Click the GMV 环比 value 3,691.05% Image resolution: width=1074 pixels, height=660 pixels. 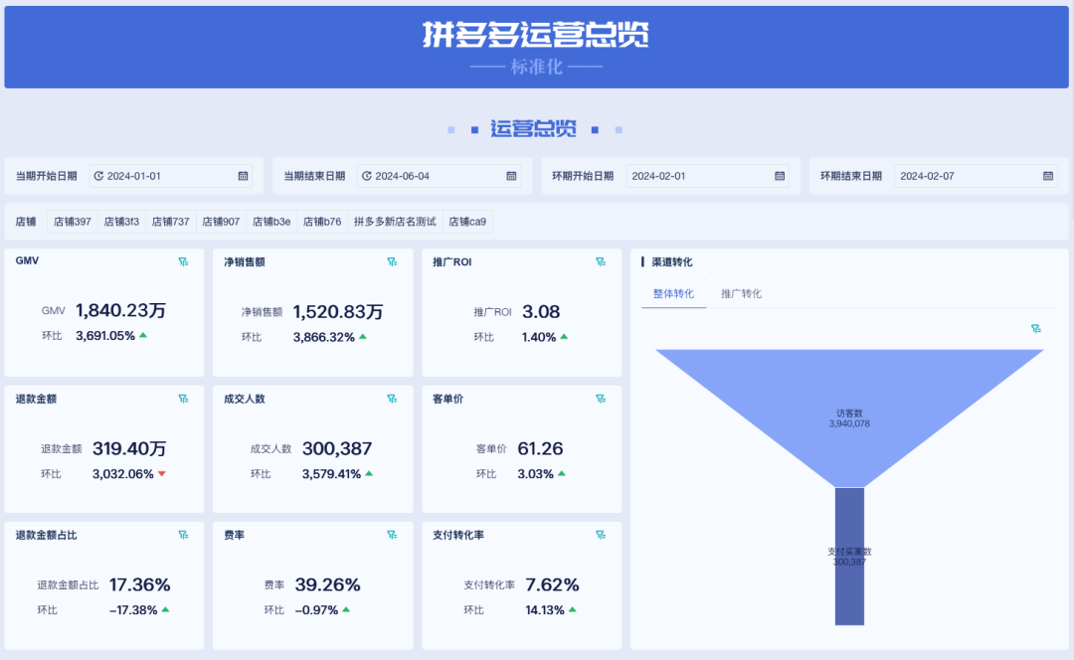[105, 336]
